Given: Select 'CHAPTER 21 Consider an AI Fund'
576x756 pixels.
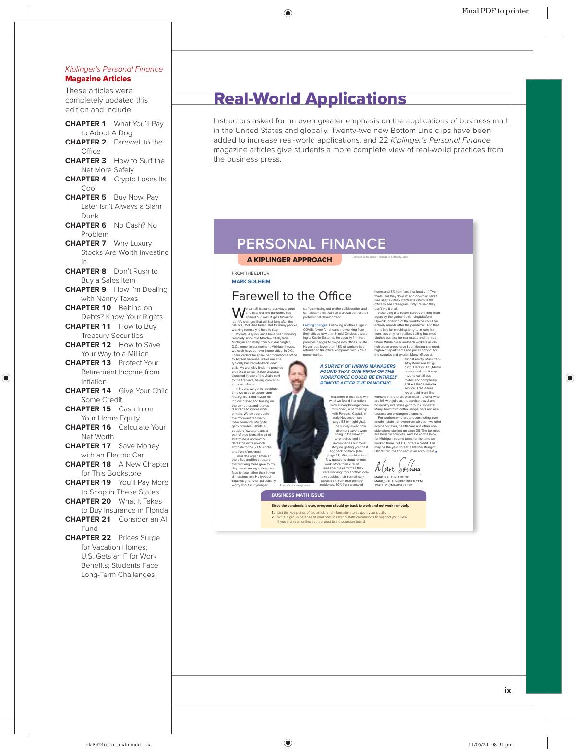Looking at the screenshot, I should click(116, 524).
